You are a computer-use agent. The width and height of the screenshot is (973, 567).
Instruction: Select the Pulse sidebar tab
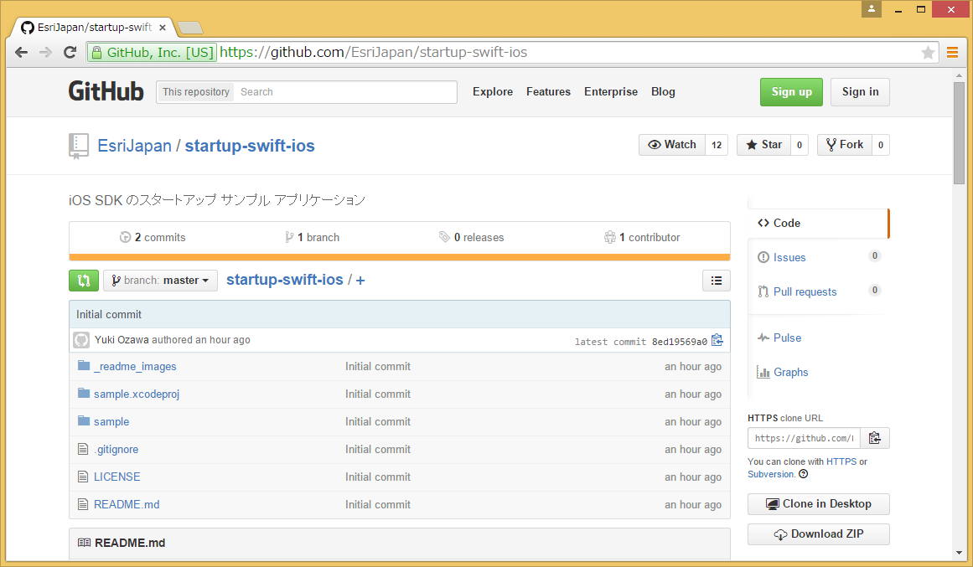819,338
